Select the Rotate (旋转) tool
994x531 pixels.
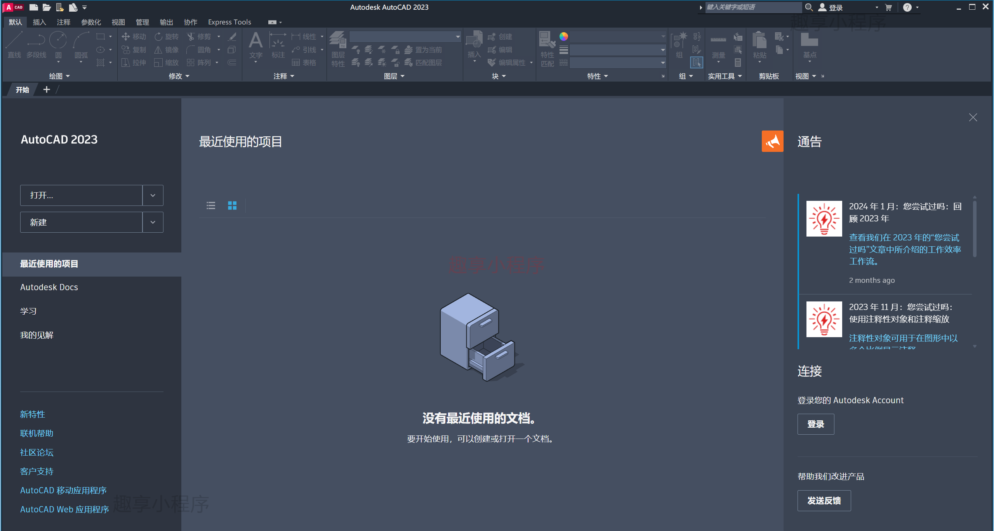tap(167, 37)
